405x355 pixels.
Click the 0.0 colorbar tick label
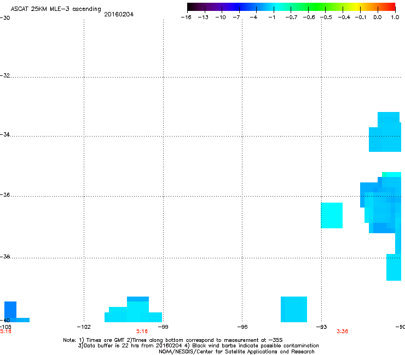(378, 17)
